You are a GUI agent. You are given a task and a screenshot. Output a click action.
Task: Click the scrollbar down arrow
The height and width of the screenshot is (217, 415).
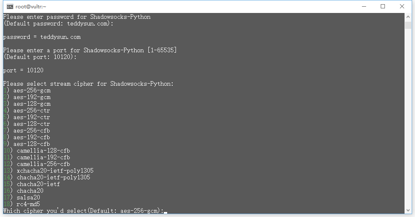408,210
